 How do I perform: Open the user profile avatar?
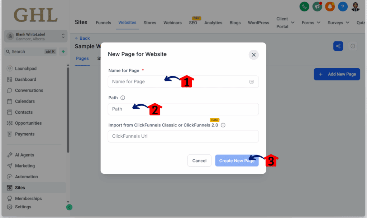click(x=355, y=6)
